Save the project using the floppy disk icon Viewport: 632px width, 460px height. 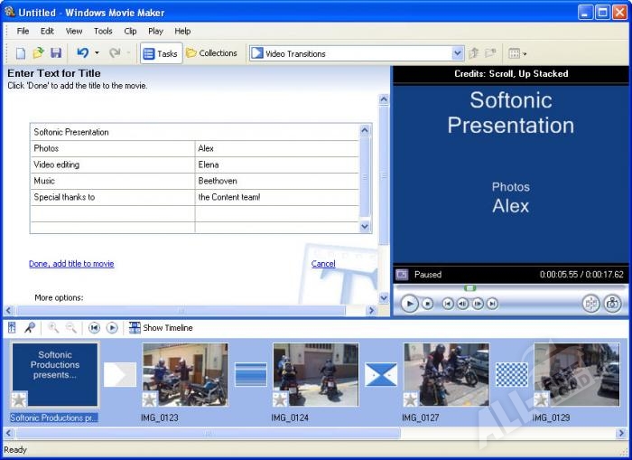click(x=56, y=53)
